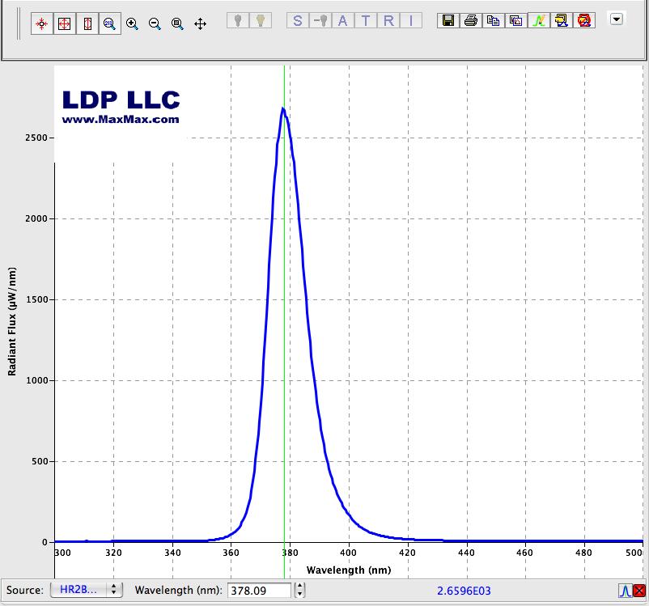Image resolution: width=649 pixels, height=606 pixels.
Task: Click the green spectrum peak icon
Action: click(539, 20)
